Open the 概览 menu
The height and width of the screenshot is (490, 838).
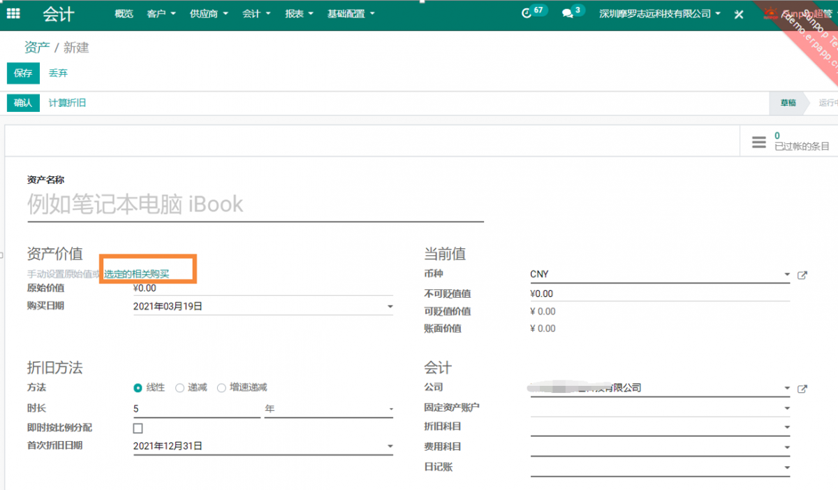[124, 14]
